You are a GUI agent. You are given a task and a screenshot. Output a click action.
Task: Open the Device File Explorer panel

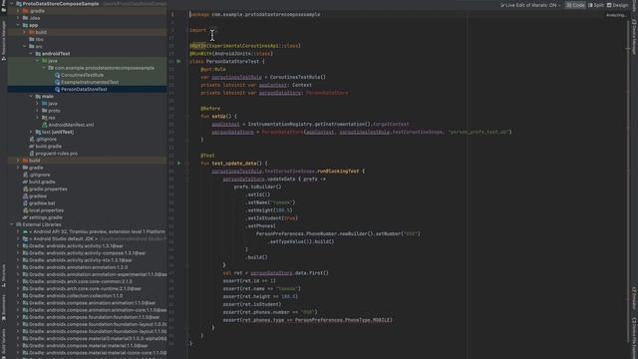pyautogui.click(x=634, y=338)
